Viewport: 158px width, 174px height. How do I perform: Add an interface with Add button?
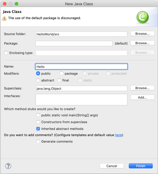coord(142,97)
